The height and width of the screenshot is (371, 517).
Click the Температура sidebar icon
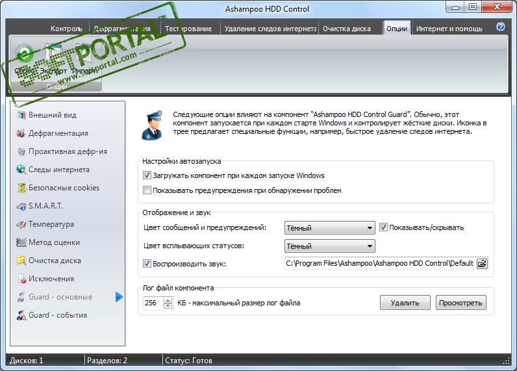click(21, 224)
